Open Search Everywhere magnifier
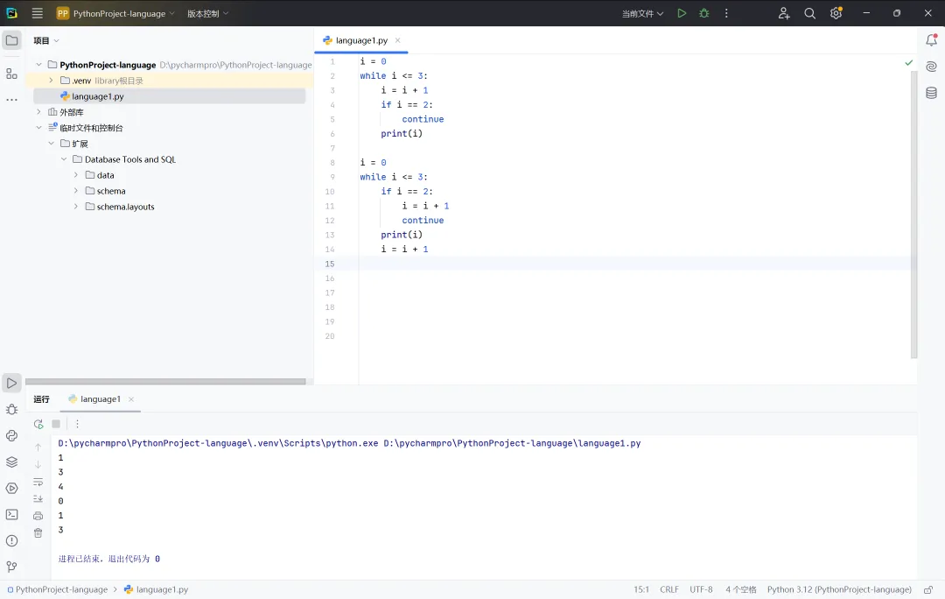 [810, 13]
